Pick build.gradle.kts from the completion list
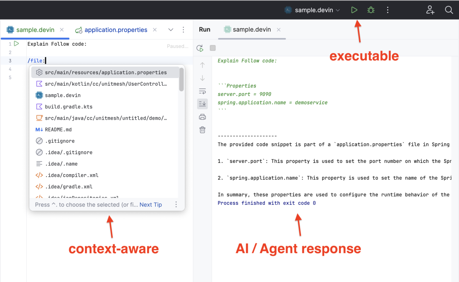Image resolution: width=459 pixels, height=282 pixels. 105,107
